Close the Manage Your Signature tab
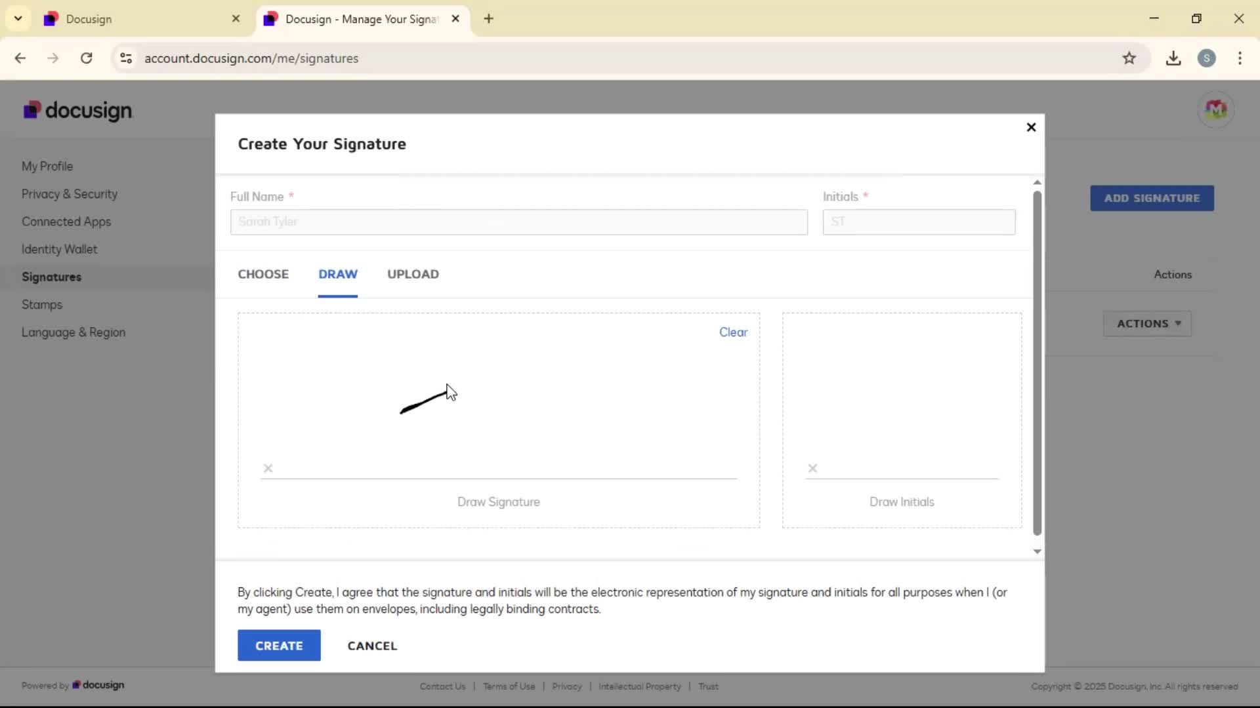The image size is (1260, 708). coord(455,19)
